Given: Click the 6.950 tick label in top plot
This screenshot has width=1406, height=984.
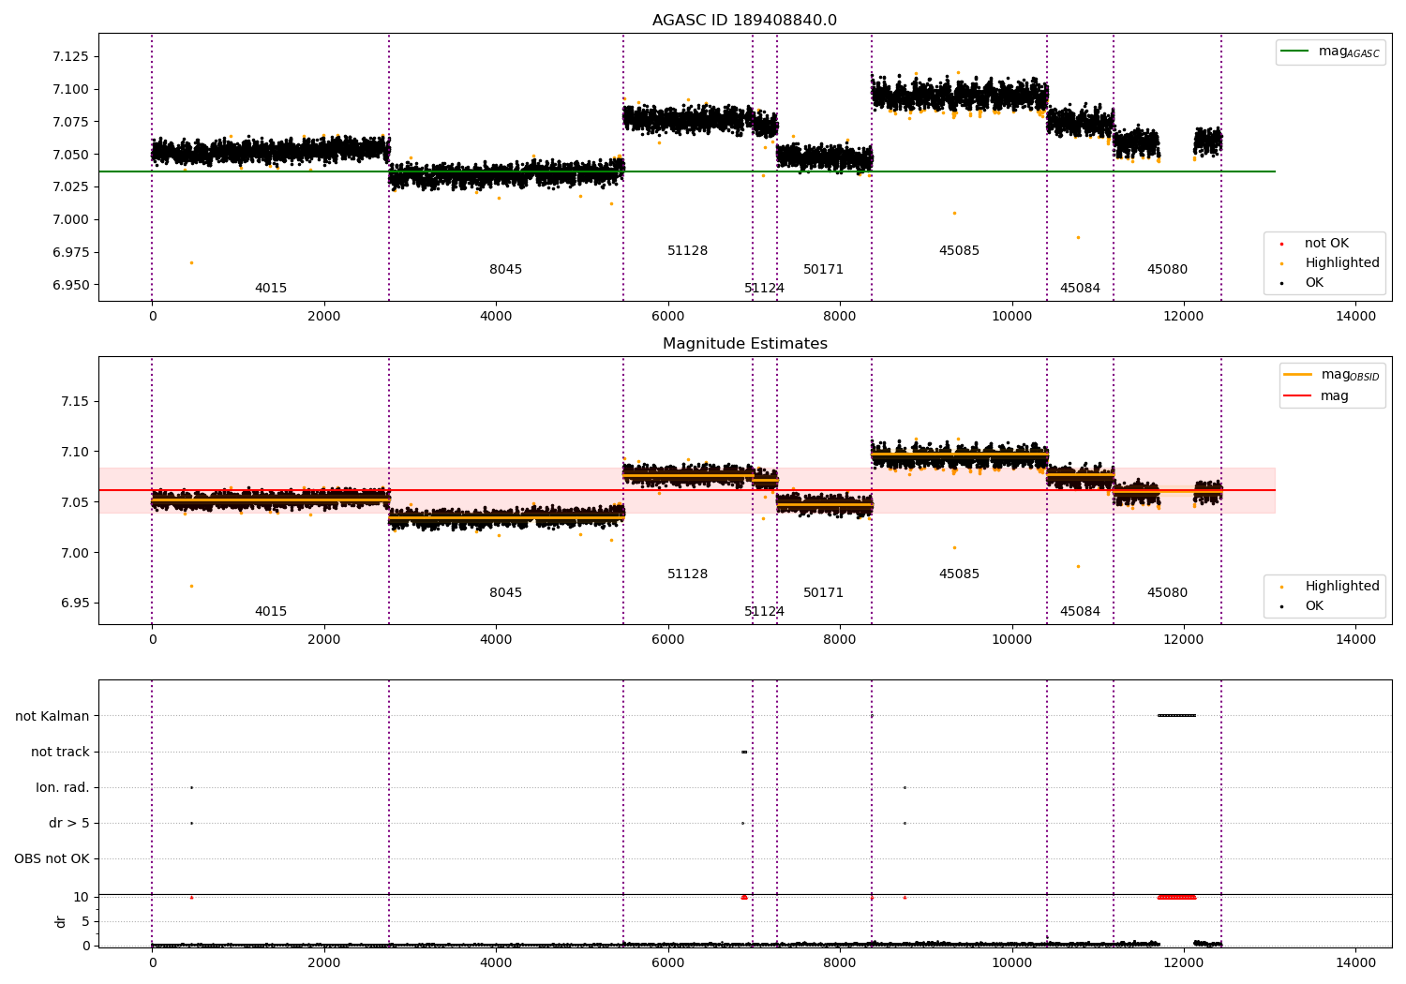Looking at the screenshot, I should pyautogui.click(x=70, y=286).
